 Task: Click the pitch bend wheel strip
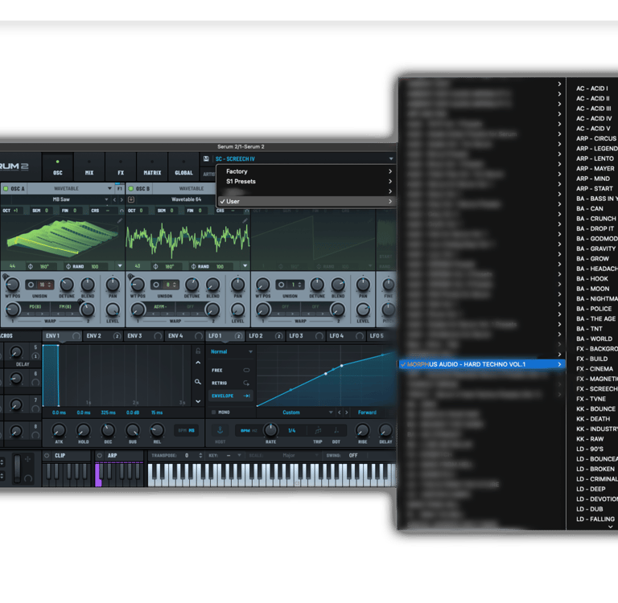[x=17, y=469]
